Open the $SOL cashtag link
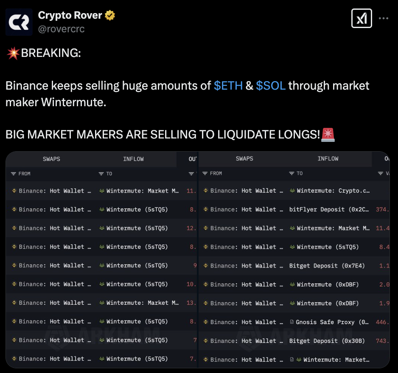Viewport: 398px width, 373px height. tap(272, 85)
